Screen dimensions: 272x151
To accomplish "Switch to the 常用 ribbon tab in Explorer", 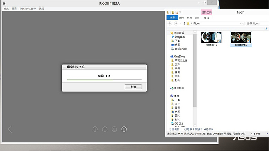I will coord(182,18).
